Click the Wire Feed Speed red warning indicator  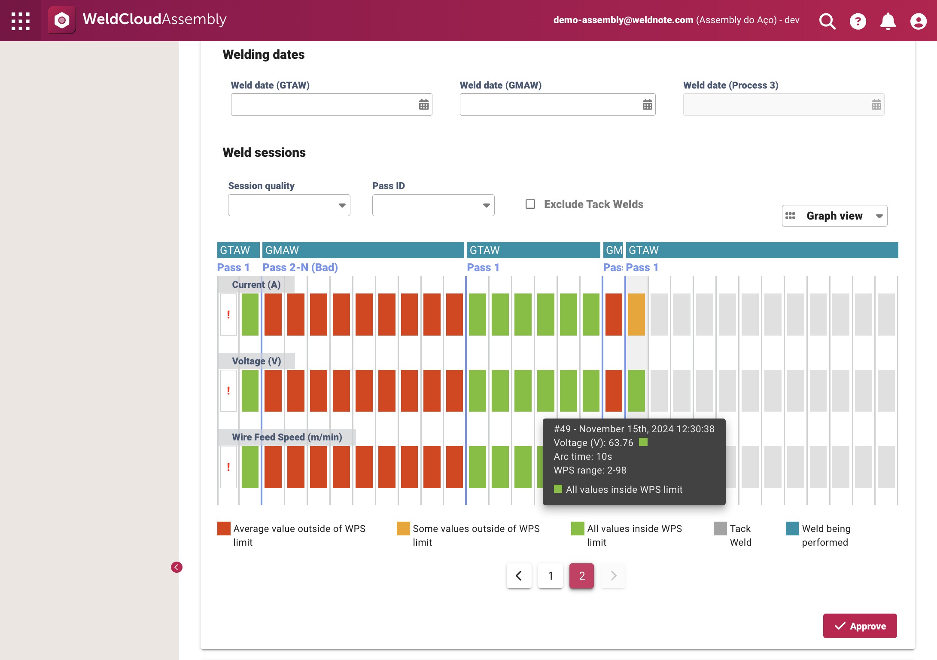coord(228,467)
